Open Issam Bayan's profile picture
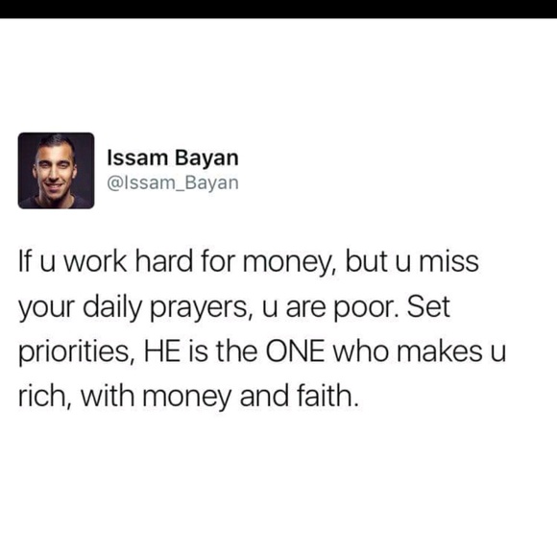Image resolution: width=557 pixels, height=556 pixels. click(56, 171)
